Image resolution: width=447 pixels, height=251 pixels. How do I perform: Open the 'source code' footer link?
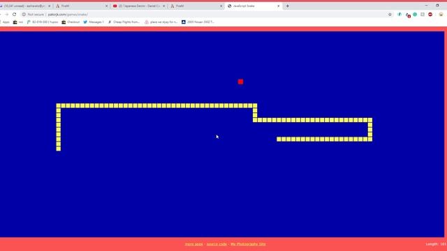(217, 244)
